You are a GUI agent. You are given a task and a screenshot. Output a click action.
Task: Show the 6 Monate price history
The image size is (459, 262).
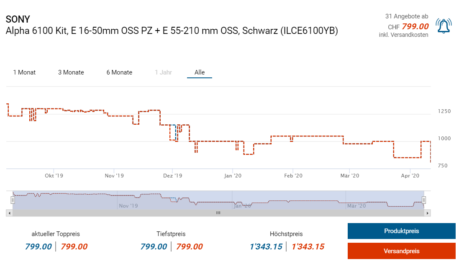point(119,72)
